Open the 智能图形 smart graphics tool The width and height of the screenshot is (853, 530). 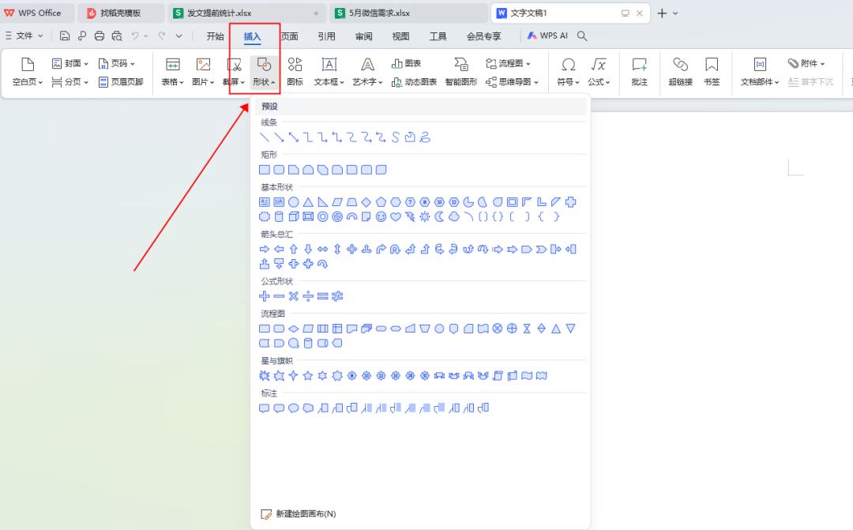[x=460, y=72]
